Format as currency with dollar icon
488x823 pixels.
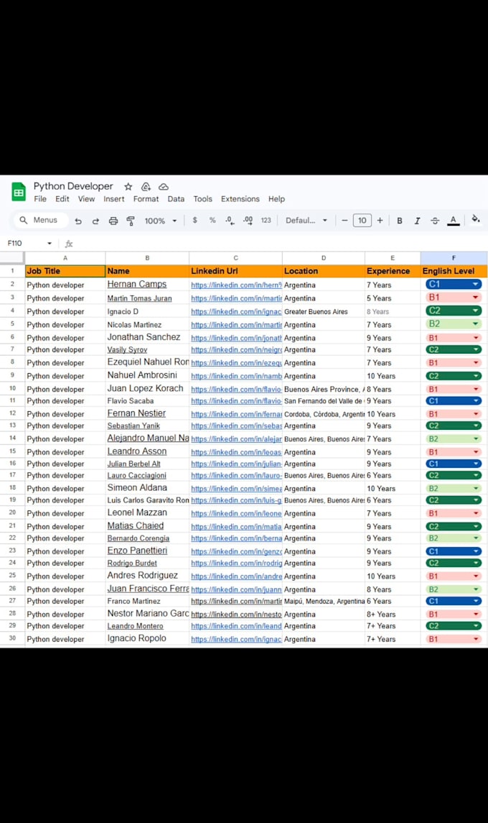(195, 221)
